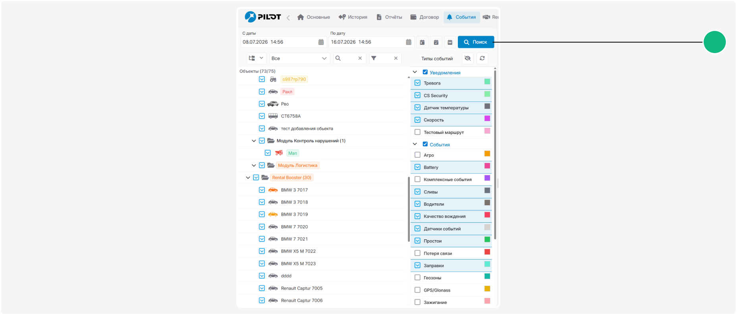This screenshot has height=315, width=737.
Task: Toggle the crossed-eye hide icon
Action: [x=468, y=58]
